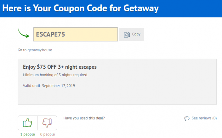
Task: Click the thumbs up icon
Action: (x=28, y=122)
